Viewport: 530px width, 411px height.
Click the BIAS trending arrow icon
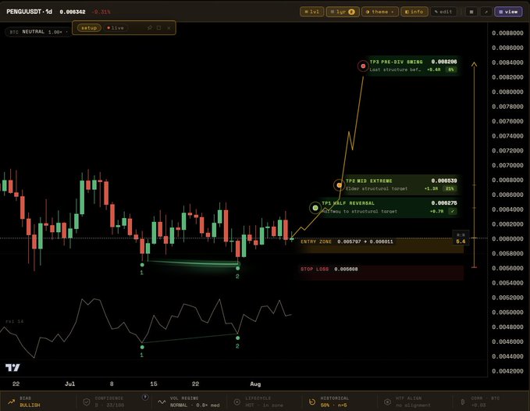tap(12, 402)
